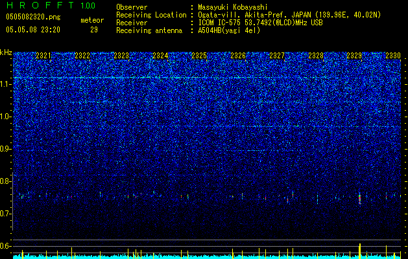The height and width of the screenshot is (259, 408).
Task: Click the 2323 time marker
Action: [x=121, y=56]
